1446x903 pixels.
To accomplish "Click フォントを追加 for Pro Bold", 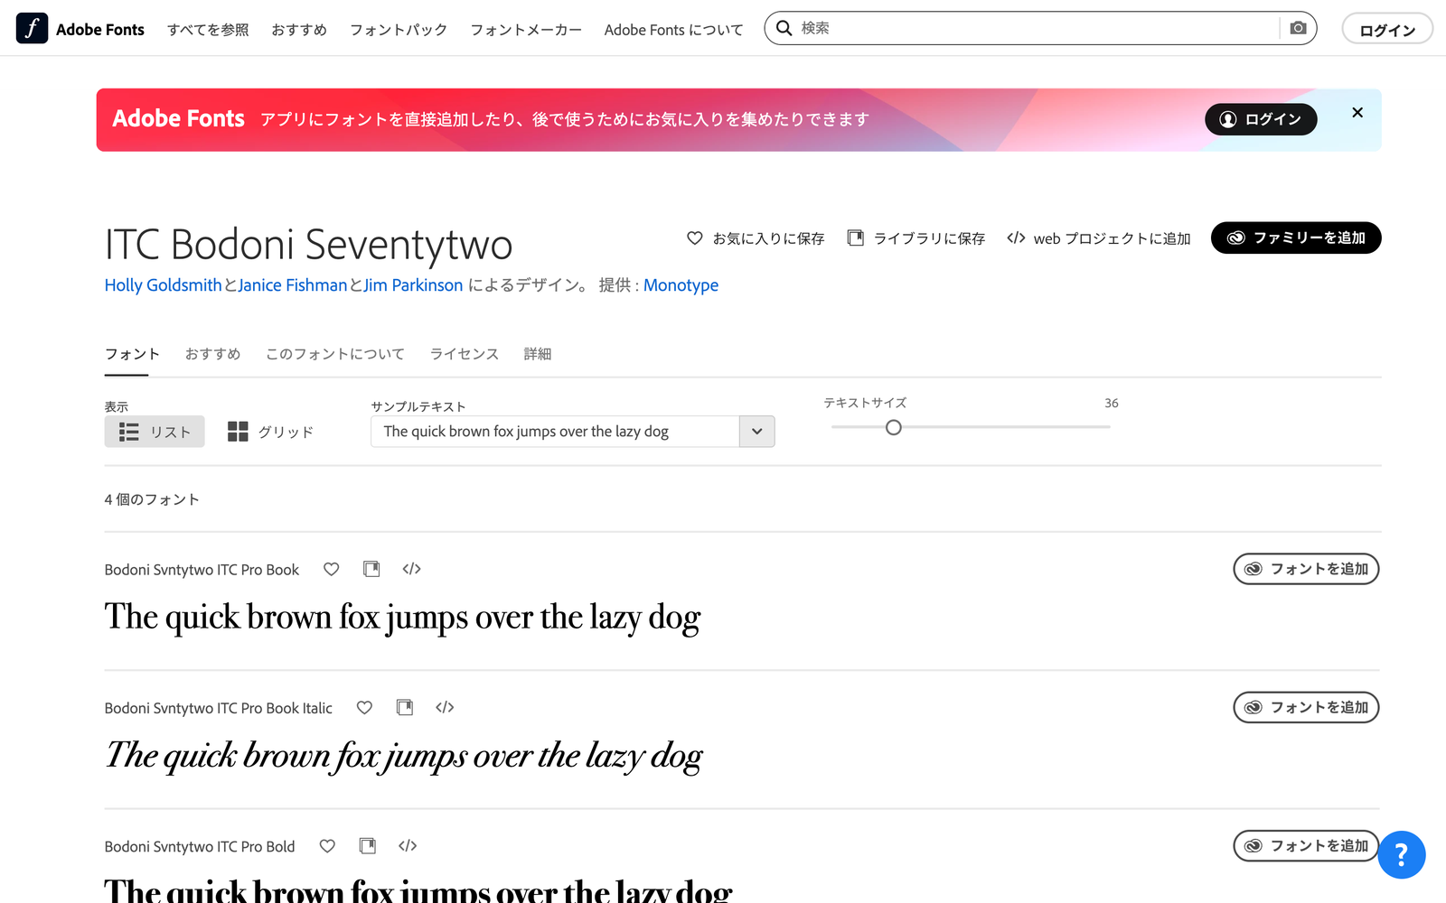I will point(1306,846).
